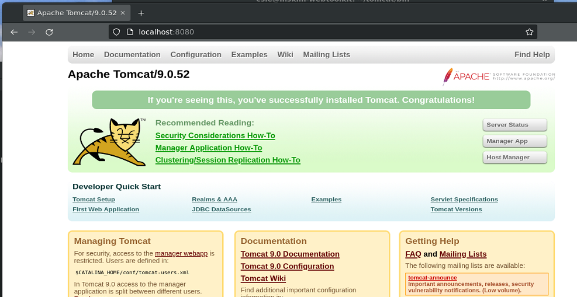577x297 pixels.
Task: Open the Configuration navigation item
Action: click(196, 55)
